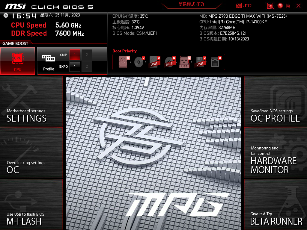This screenshot has width=307, height=230.
Task: Enable iEXPO profile 1
Action: pyautogui.click(x=75, y=66)
